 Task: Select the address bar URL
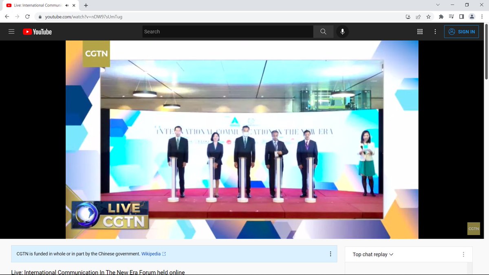84,17
